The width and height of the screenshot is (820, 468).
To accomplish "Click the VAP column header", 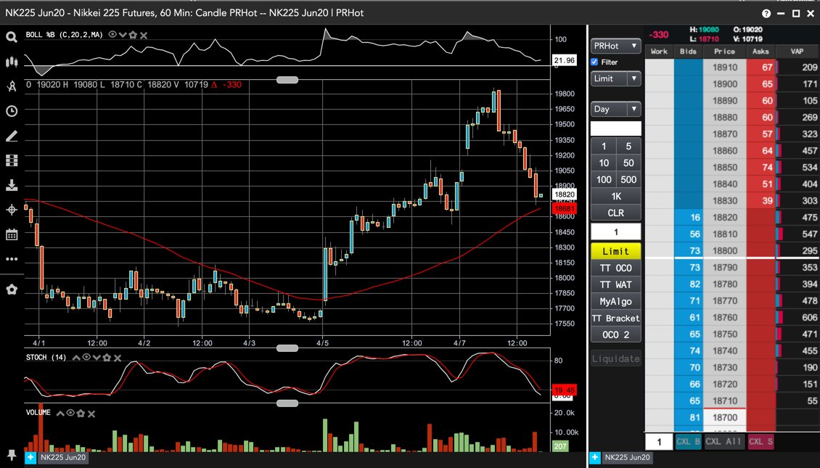I will 797,52.
